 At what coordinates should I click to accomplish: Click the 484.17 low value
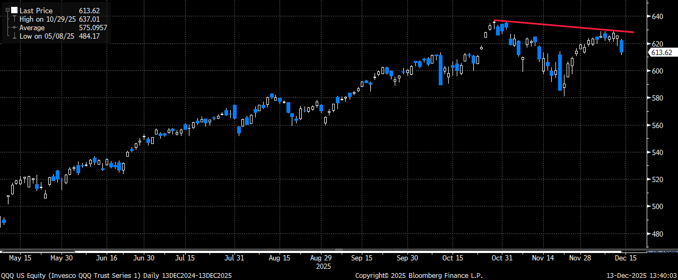pos(88,36)
